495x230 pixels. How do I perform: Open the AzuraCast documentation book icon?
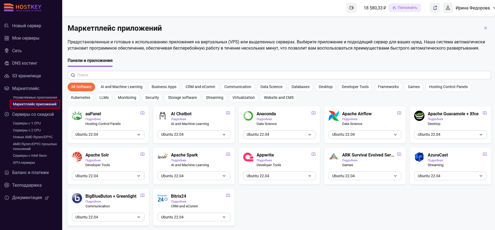tap(485, 154)
